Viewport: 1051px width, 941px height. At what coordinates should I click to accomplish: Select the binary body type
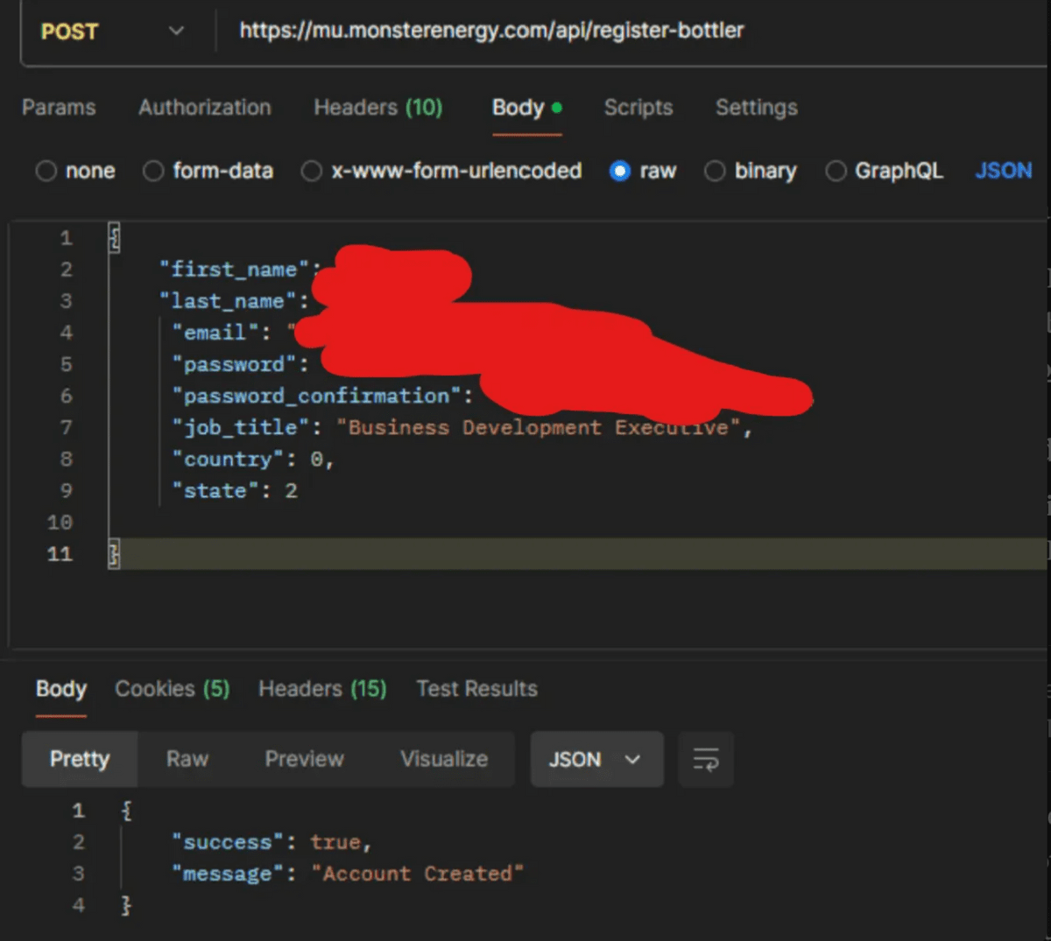(x=751, y=171)
